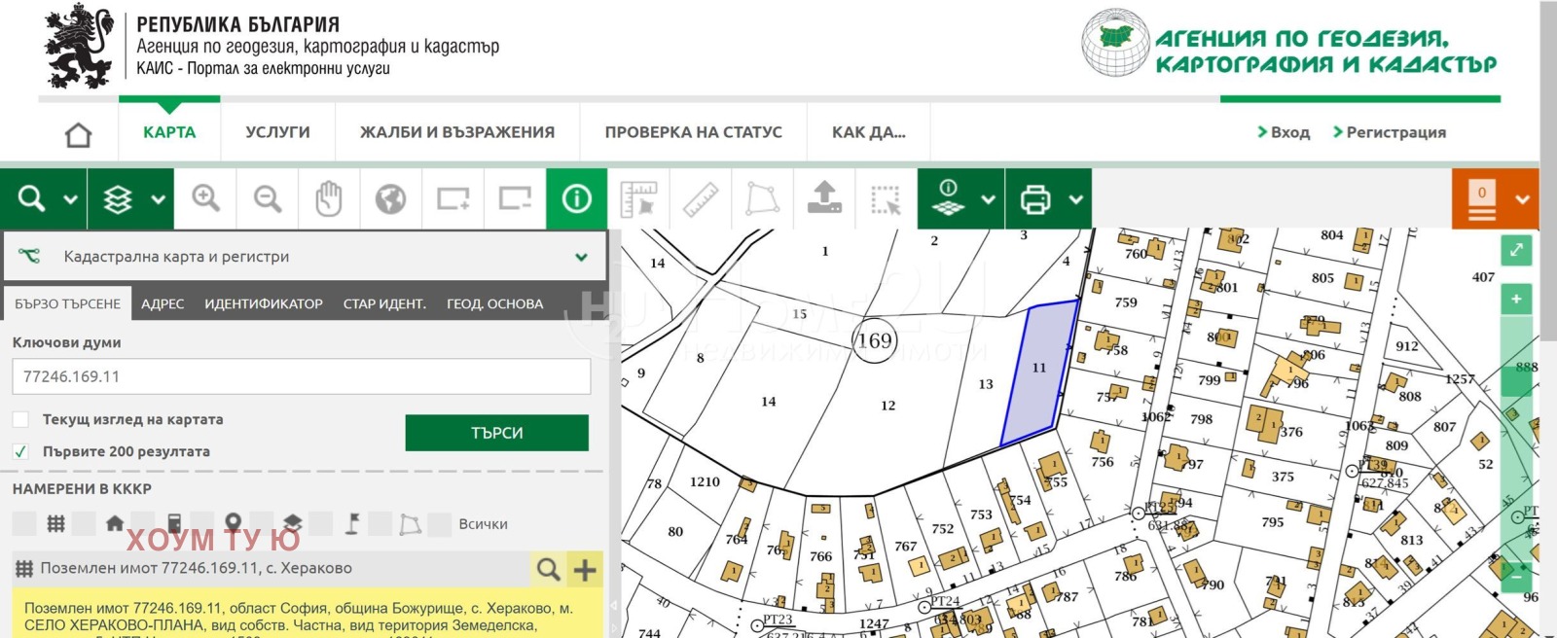Switch to the 'ИДЕНТИФИКАТОР' search tab
The width and height of the screenshot is (1557, 638).
click(x=263, y=303)
